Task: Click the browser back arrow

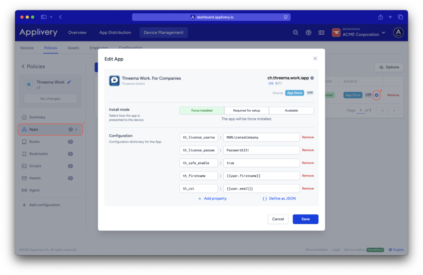Action: (60, 17)
